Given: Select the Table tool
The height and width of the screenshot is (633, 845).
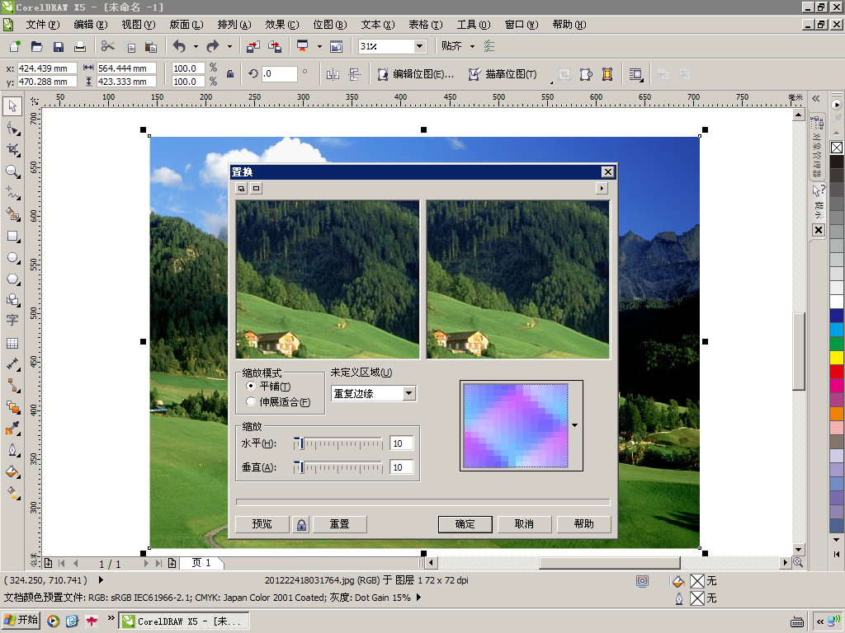Looking at the screenshot, I should click(x=12, y=343).
